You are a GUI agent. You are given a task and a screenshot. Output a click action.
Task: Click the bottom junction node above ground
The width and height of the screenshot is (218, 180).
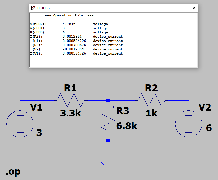coord(108,141)
